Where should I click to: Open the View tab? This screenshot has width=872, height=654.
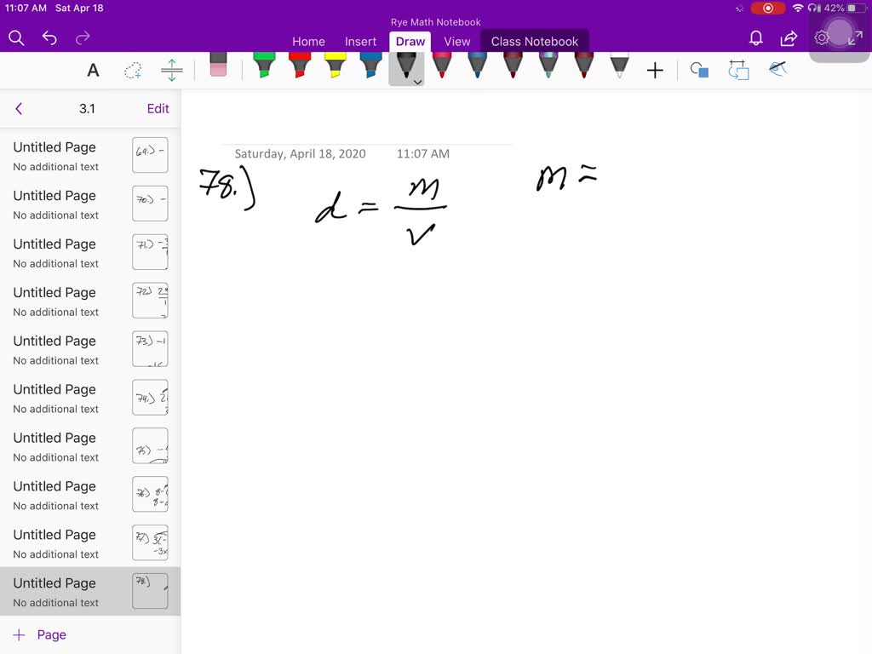click(x=457, y=41)
